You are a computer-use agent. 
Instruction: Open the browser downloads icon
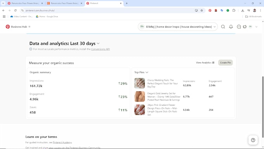click(x=243, y=11)
